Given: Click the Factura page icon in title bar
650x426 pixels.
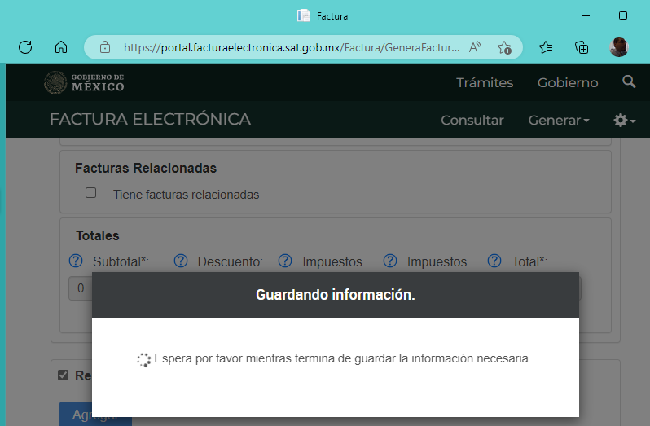Looking at the screenshot, I should (x=304, y=15).
